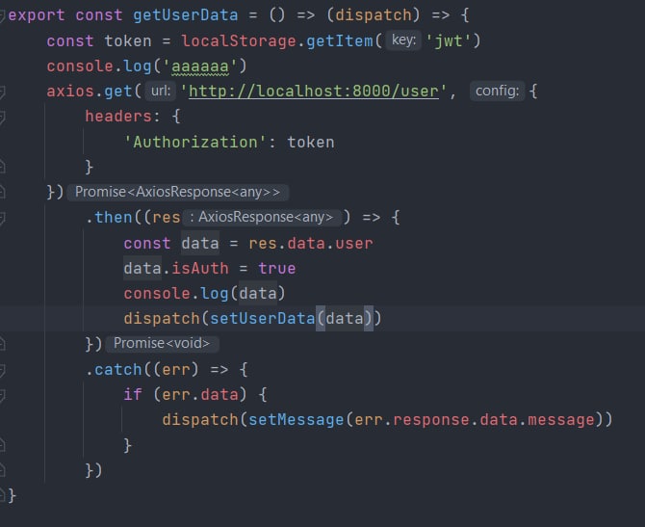645x527 pixels.
Task: Click the then method name
Action: coord(114,218)
